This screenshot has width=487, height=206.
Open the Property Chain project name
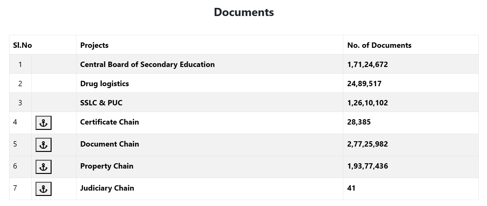click(107, 166)
